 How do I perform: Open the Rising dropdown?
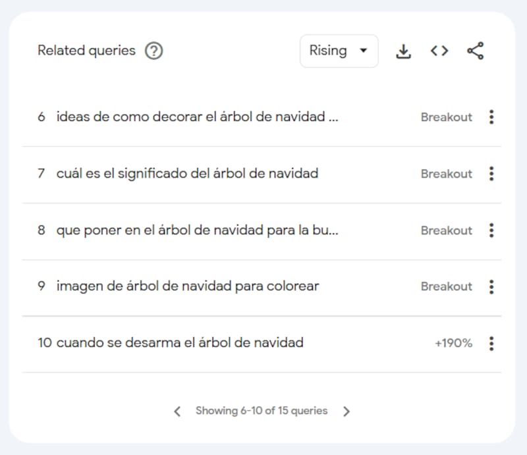[339, 50]
